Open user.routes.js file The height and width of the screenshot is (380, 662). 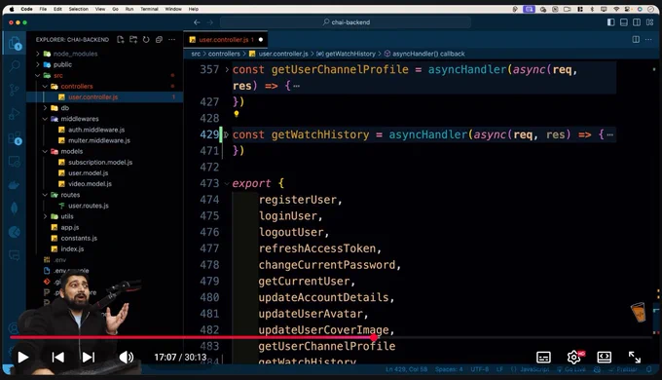89,206
